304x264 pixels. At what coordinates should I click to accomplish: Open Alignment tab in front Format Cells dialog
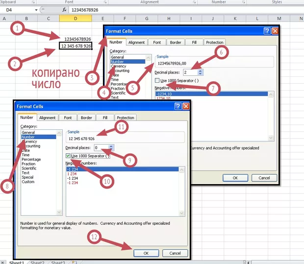coord(47,118)
